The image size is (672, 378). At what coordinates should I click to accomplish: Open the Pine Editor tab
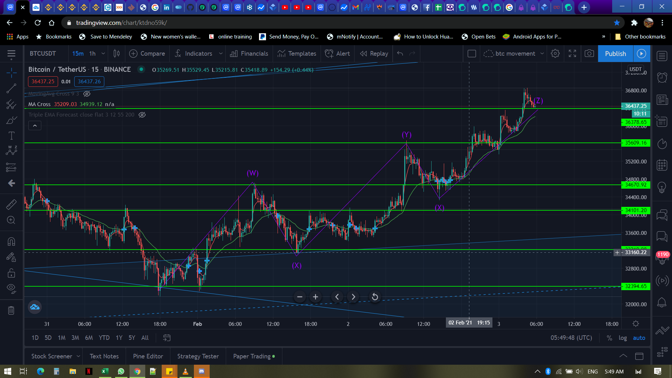pyautogui.click(x=148, y=356)
